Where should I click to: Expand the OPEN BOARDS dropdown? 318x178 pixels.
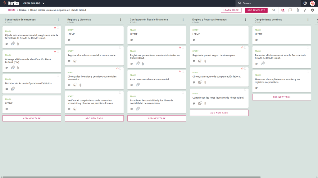tap(34, 3)
